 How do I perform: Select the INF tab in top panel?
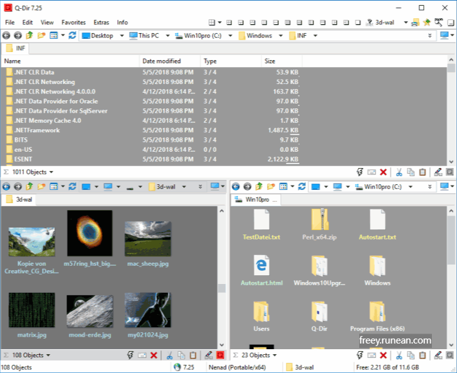(x=16, y=48)
